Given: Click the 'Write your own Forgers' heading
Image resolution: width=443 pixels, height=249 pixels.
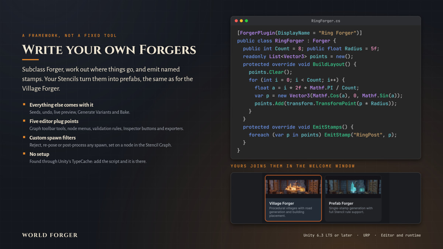Looking at the screenshot, I should (x=109, y=50).
